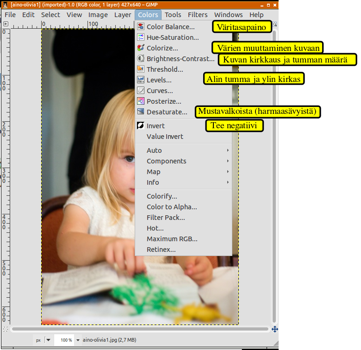Choose Hue-Saturation... menu entry

pyautogui.click(x=183, y=37)
